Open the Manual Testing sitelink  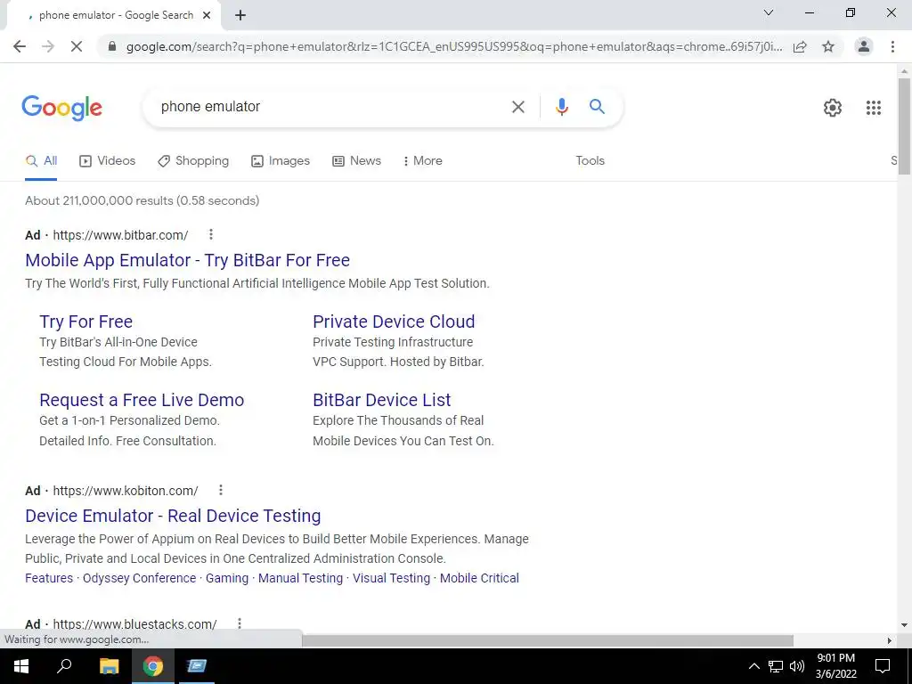(x=300, y=578)
